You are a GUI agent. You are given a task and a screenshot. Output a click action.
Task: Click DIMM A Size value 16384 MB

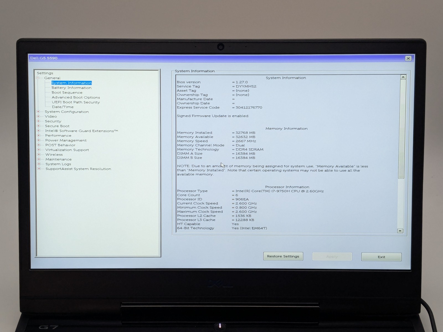pos(245,154)
